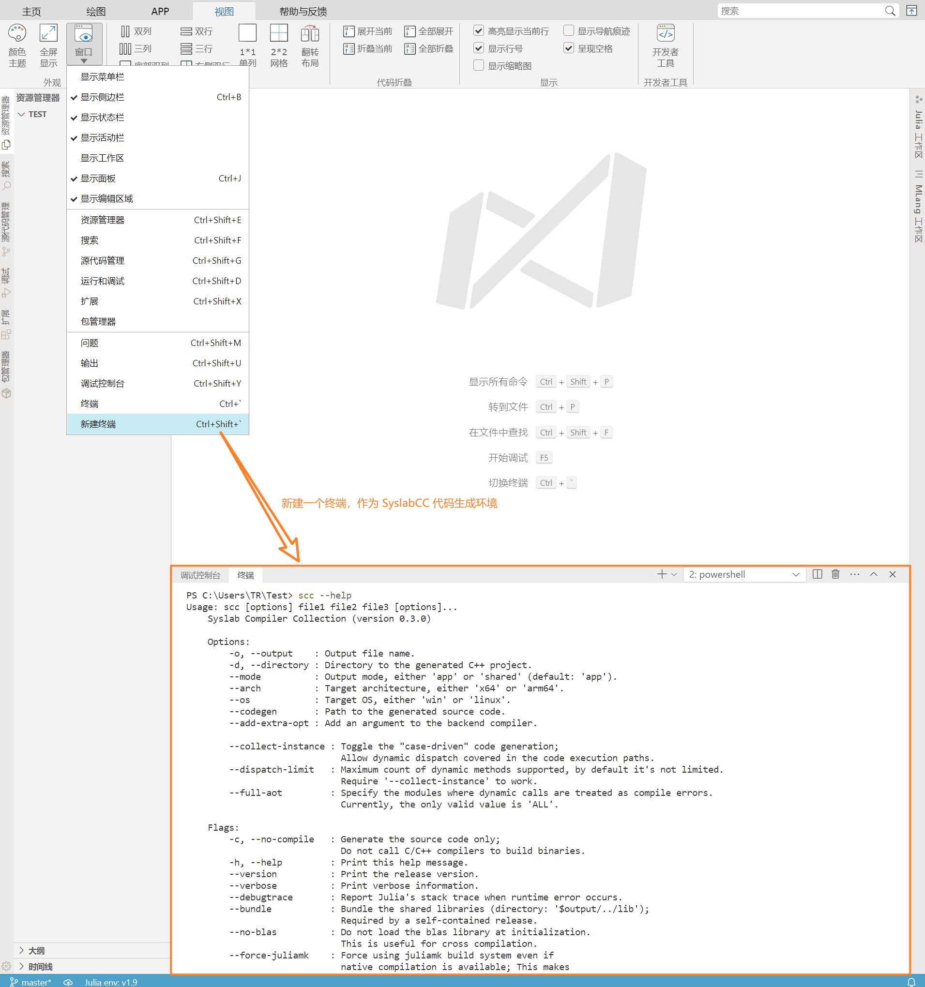Split the terminal panel
The image size is (925, 987).
(x=817, y=574)
